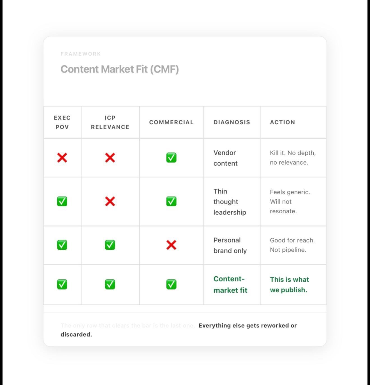Image resolution: width=370 pixels, height=385 pixels.
Task: Click the green check in Personal brand only's ICP Relevance cell
Action: click(x=110, y=245)
